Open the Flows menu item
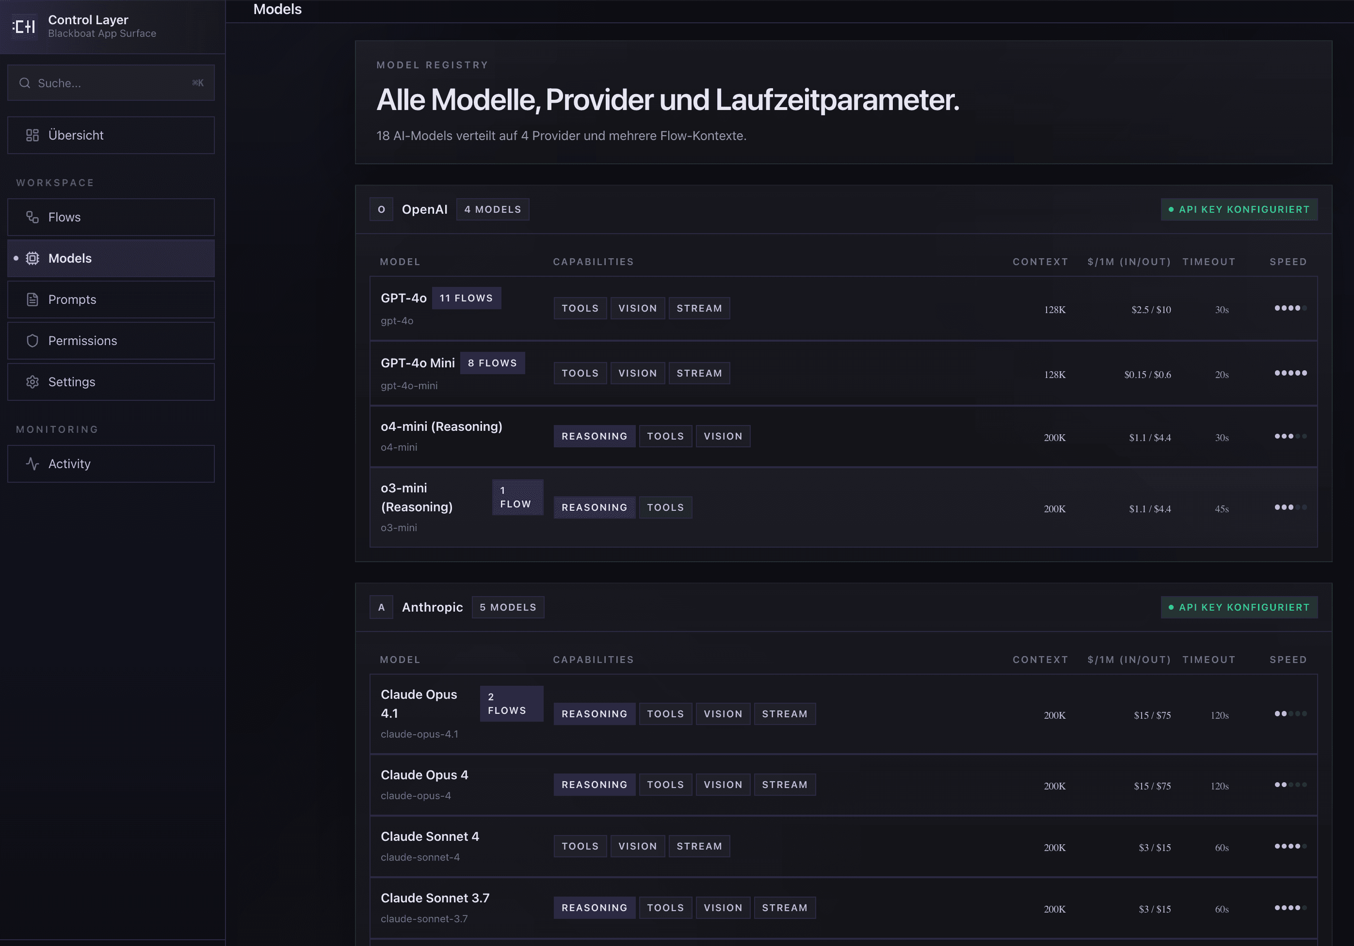 click(111, 217)
